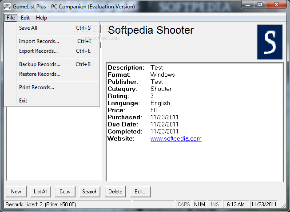Click the Format value Windows
The width and height of the screenshot is (290, 212).
pyautogui.click(x=163, y=75)
